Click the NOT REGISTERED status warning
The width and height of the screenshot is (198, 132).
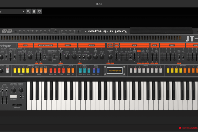click(188, 128)
